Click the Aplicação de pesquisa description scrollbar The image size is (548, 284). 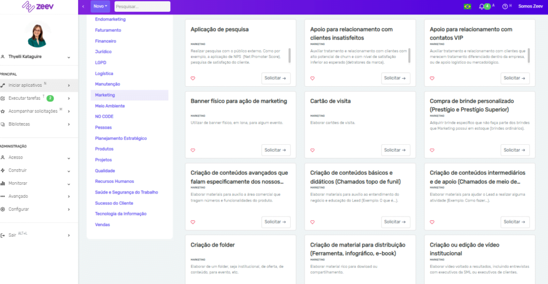290,55
